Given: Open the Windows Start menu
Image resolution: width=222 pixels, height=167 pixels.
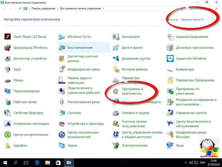Looking at the screenshot, I should coord(5,163).
